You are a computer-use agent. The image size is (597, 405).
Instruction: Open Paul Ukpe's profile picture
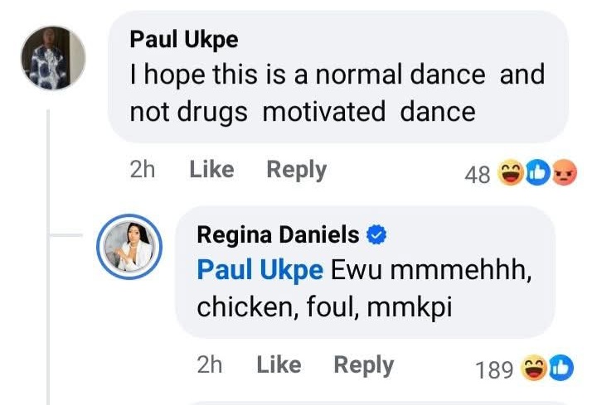53,58
